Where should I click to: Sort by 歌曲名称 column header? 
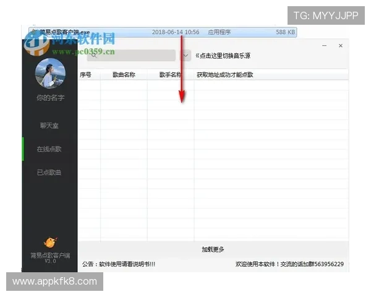tap(124, 75)
